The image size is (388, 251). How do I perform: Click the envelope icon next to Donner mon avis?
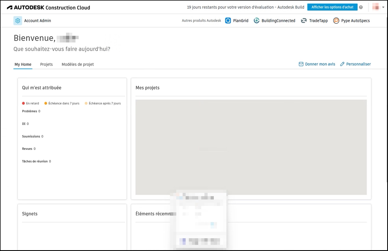tap(301, 64)
